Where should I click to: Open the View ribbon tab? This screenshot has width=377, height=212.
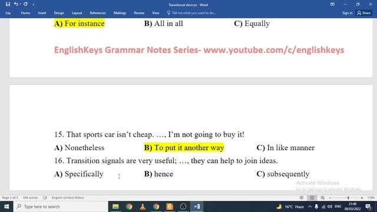coord(156,13)
